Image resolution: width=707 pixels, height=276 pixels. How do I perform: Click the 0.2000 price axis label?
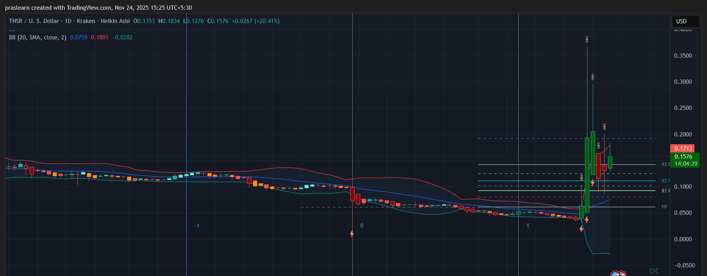(x=683, y=134)
